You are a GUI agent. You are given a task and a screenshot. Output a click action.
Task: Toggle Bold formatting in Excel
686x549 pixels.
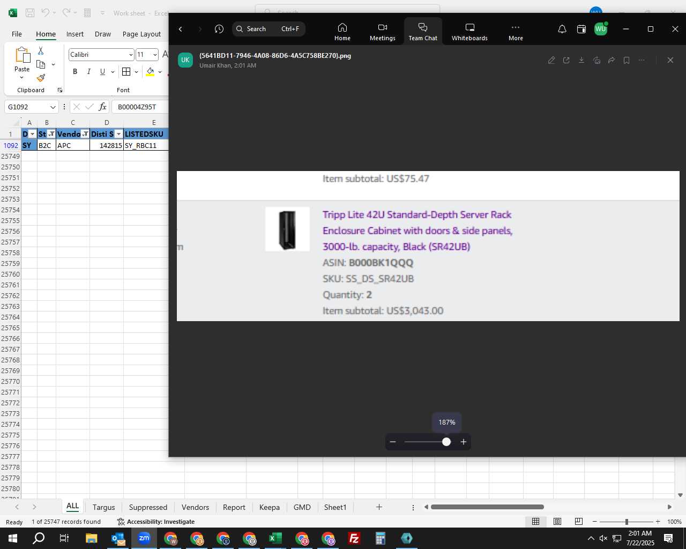click(x=75, y=71)
